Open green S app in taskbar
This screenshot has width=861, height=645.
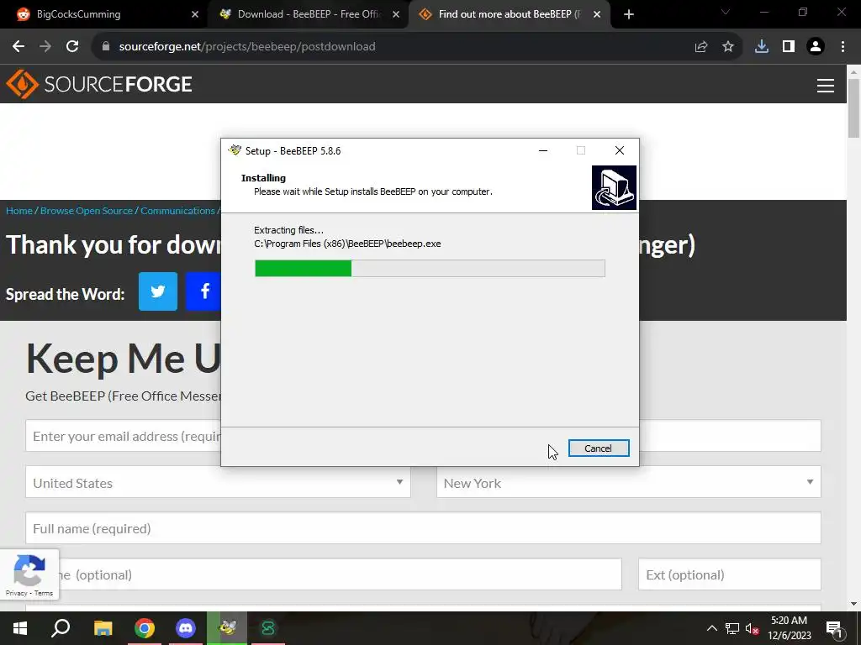coord(268,628)
